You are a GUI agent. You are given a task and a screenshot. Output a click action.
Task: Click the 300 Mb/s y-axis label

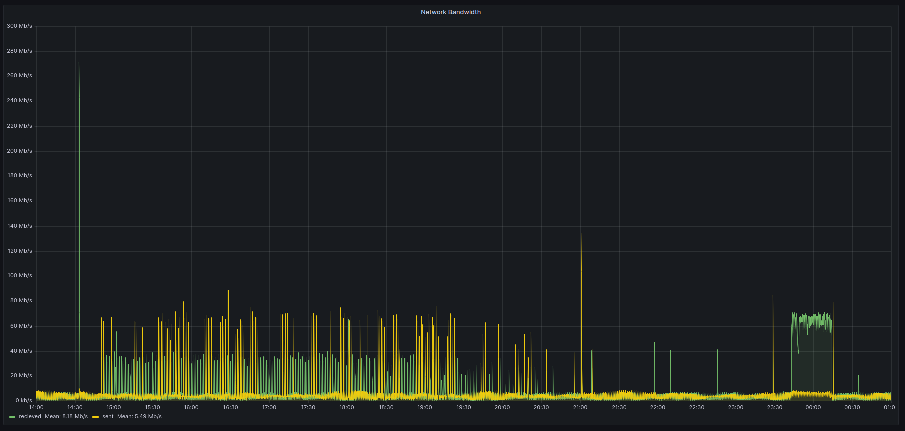pos(19,26)
